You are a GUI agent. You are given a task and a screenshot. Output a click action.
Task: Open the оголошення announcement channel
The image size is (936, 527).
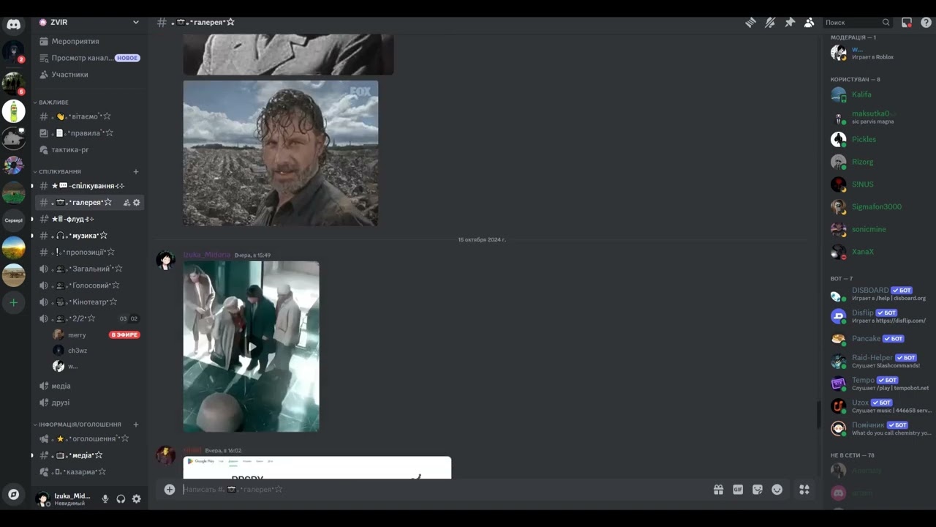tap(88, 439)
